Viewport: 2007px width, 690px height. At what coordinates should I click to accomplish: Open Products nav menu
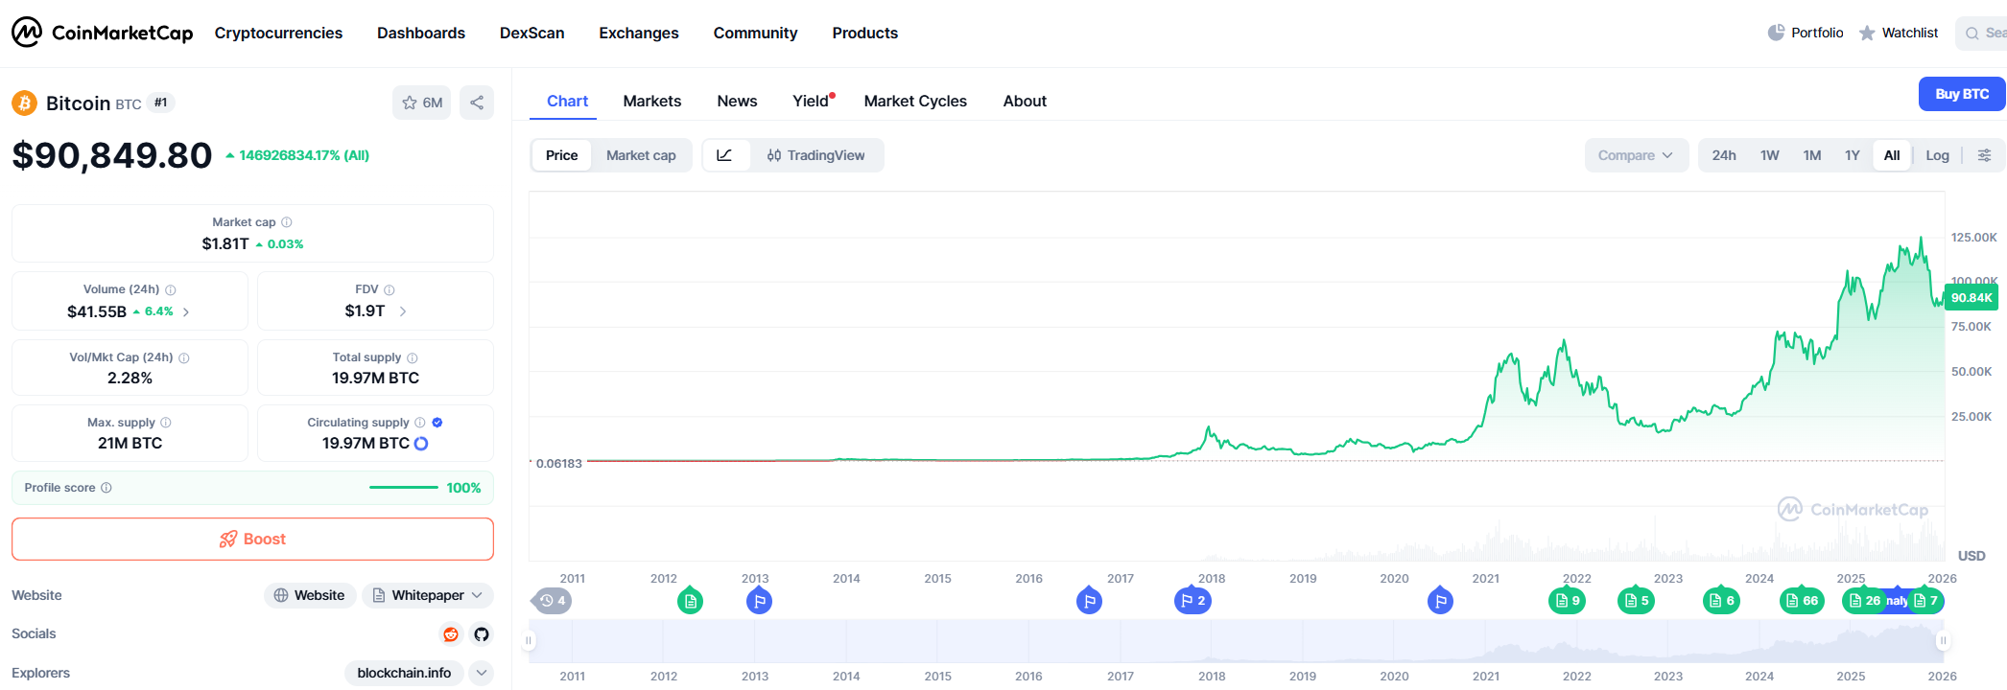[x=865, y=33]
